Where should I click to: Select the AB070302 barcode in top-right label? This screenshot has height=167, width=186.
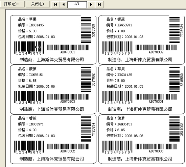point(156,49)
